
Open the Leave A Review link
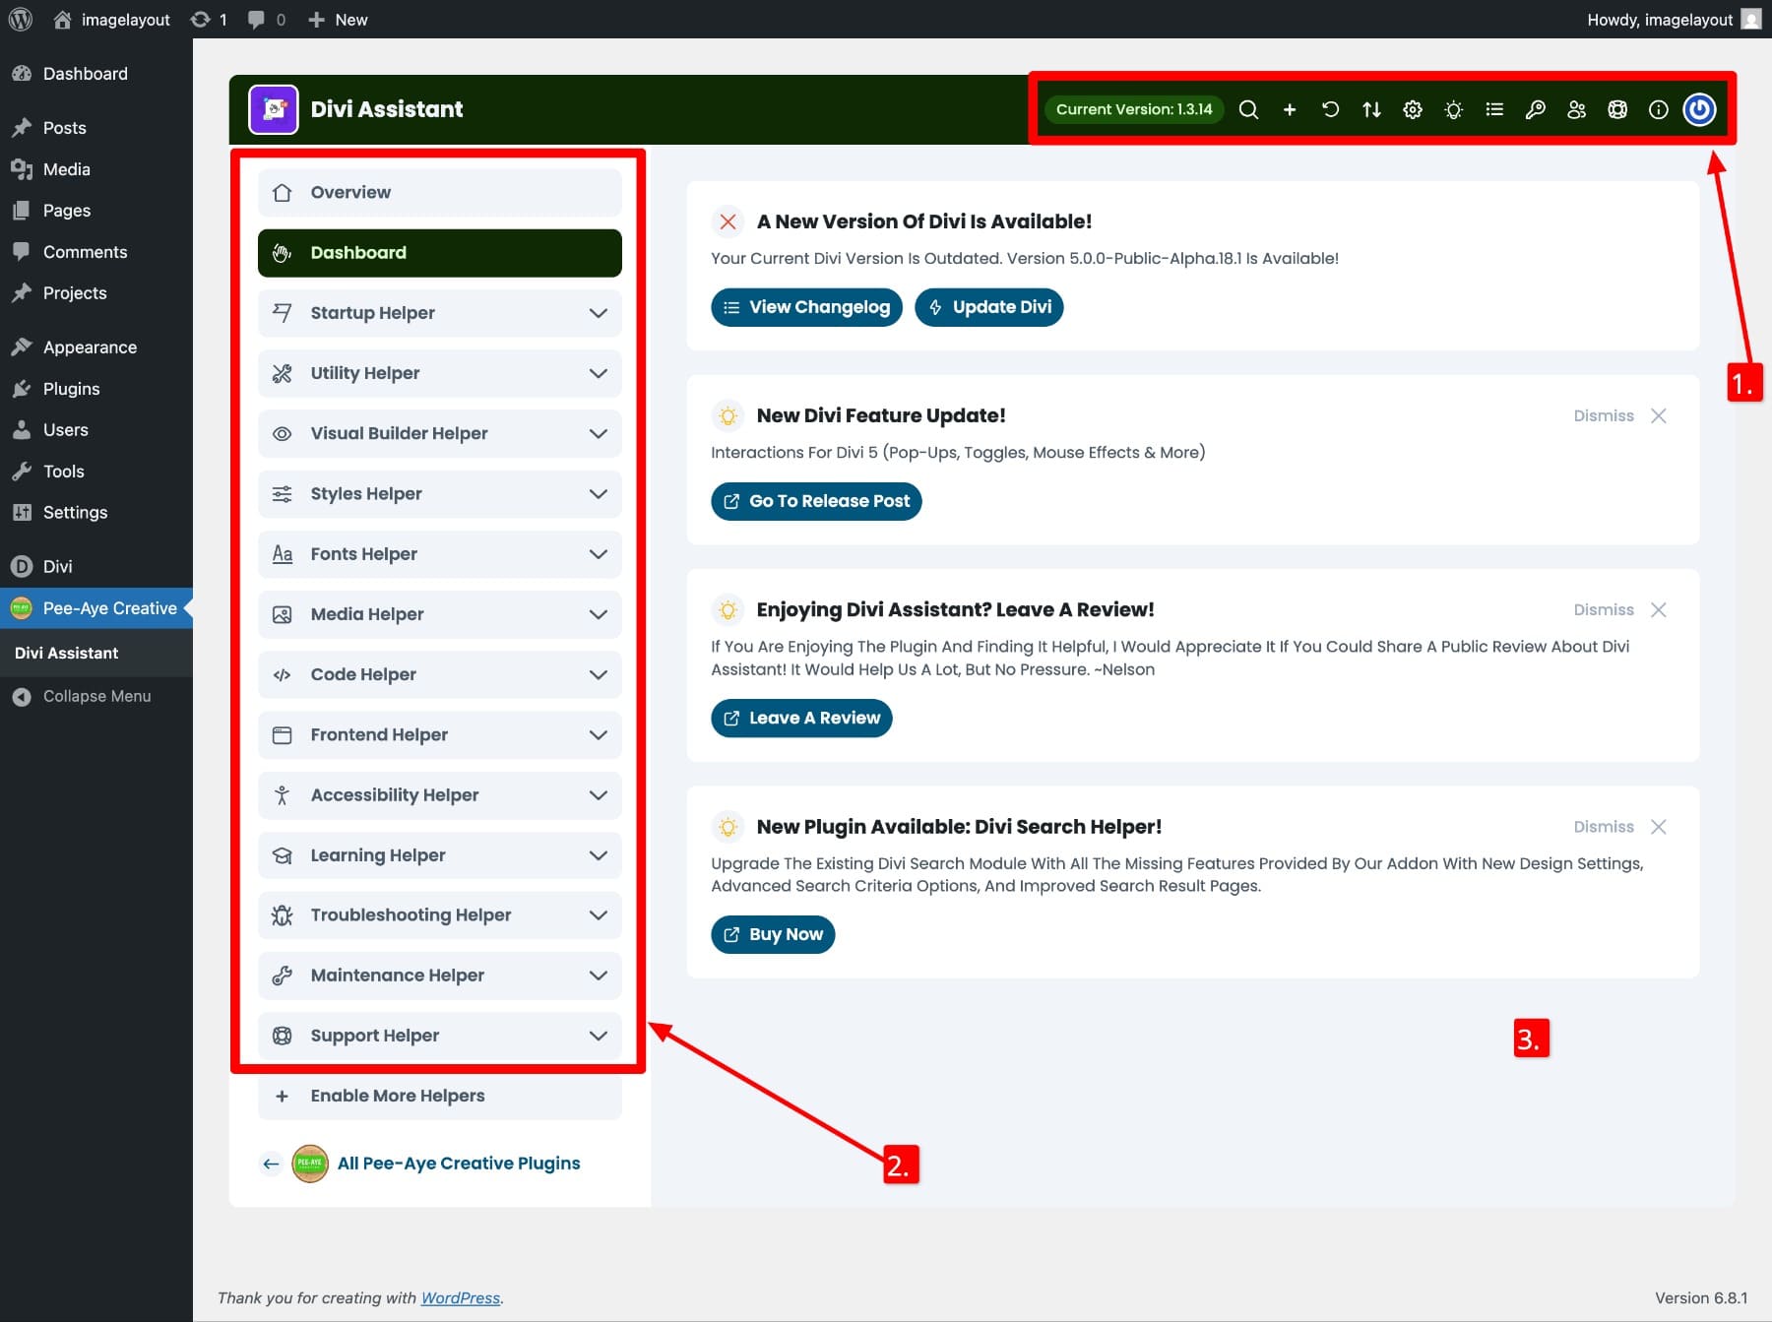[x=800, y=718]
